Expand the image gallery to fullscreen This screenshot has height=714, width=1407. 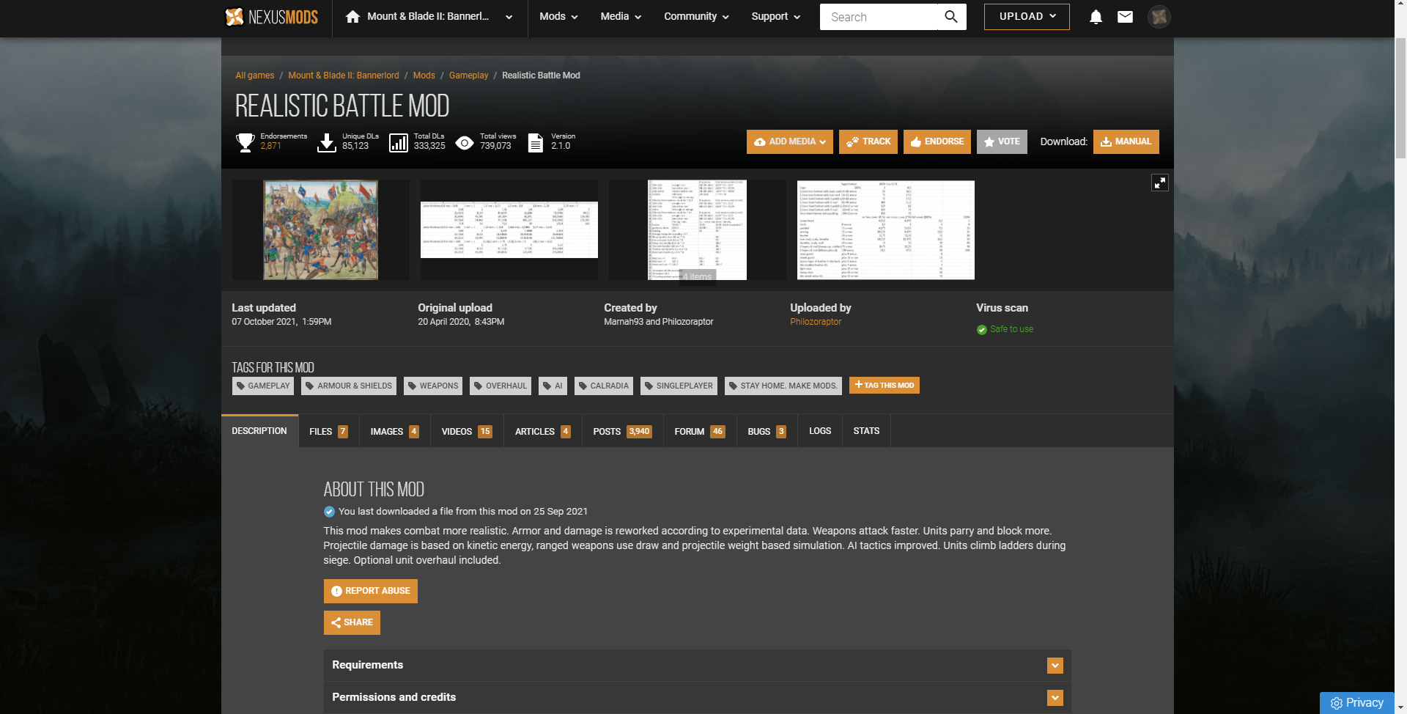click(1159, 183)
